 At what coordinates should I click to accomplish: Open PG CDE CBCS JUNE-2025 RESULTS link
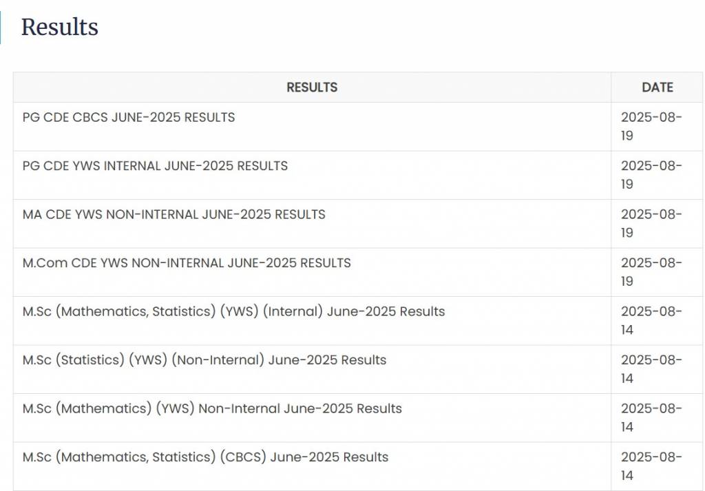click(129, 118)
